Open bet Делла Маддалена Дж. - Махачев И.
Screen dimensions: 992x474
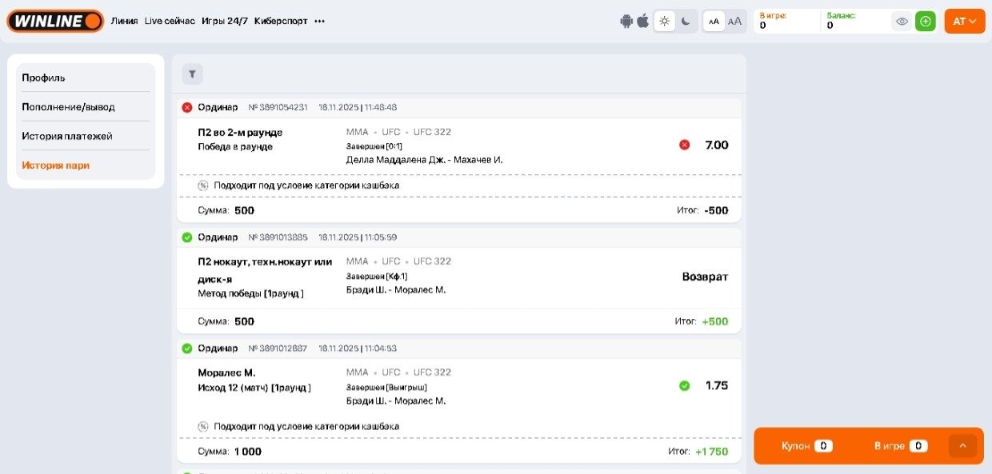[x=424, y=160]
